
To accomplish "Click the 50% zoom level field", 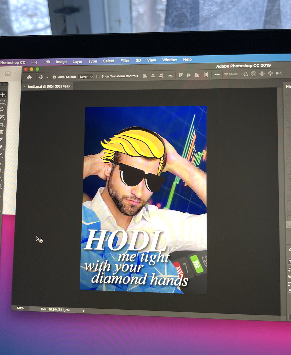I will point(20,308).
